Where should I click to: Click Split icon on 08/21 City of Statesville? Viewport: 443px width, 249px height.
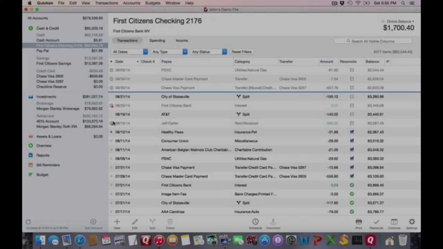(x=238, y=96)
